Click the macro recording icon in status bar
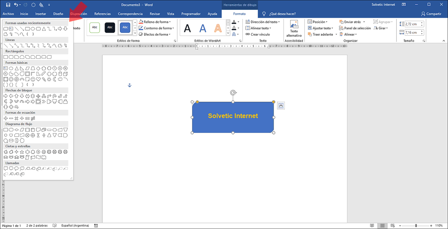The width and height of the screenshot is (448, 229). click(96, 226)
